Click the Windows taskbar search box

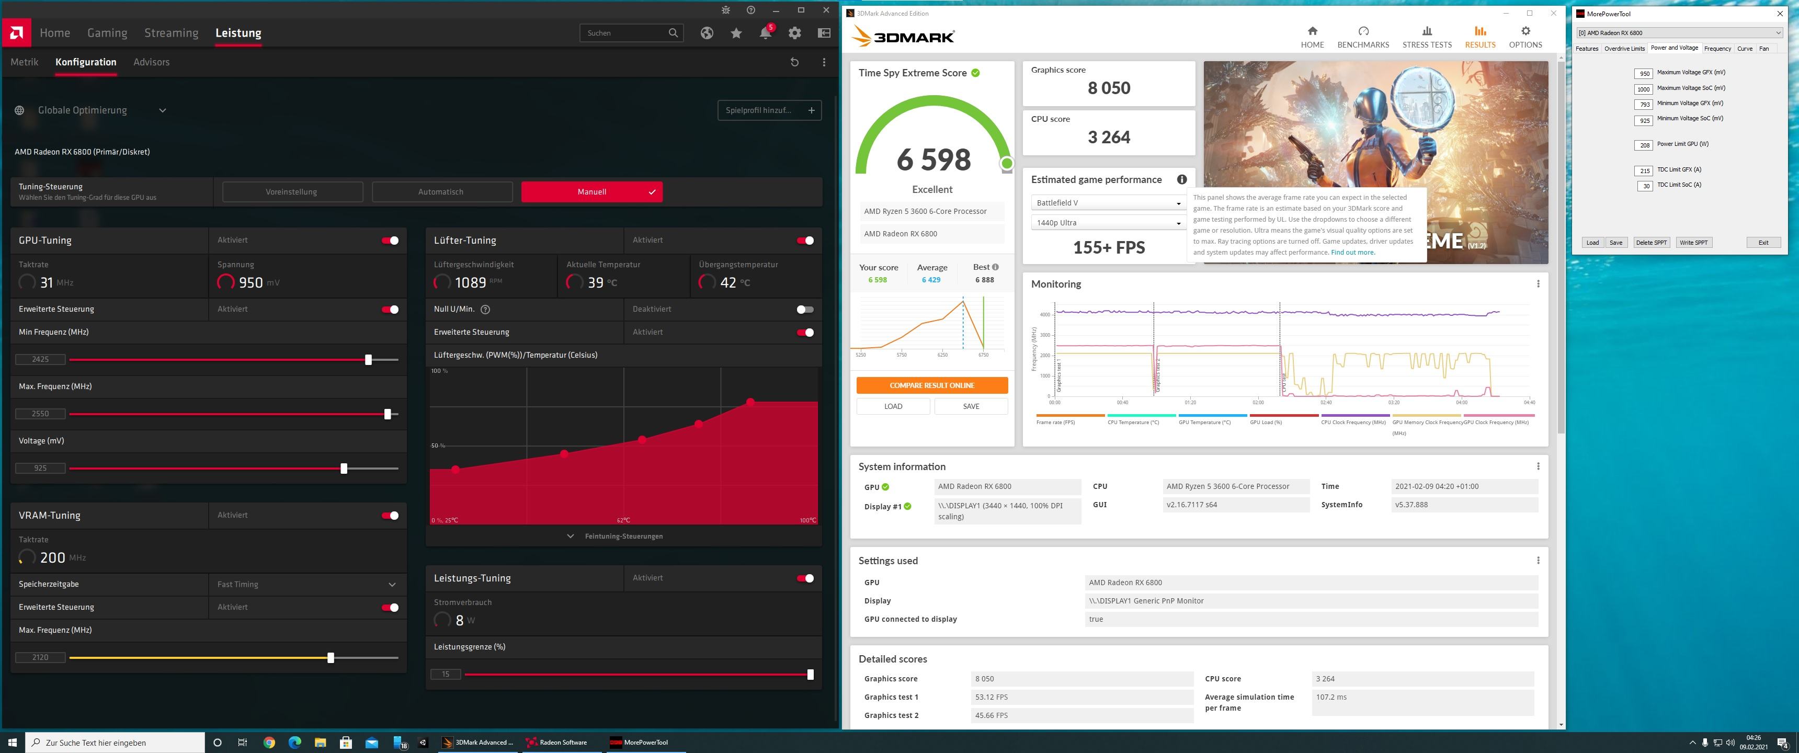point(115,743)
